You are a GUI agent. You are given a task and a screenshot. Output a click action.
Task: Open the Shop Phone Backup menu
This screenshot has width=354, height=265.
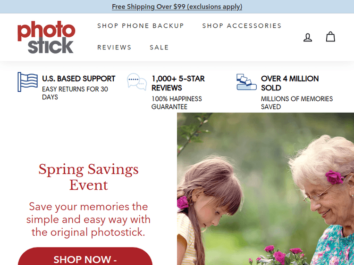(x=141, y=26)
